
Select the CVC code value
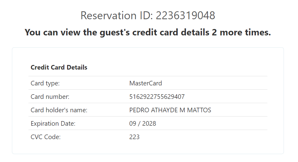pos(134,137)
